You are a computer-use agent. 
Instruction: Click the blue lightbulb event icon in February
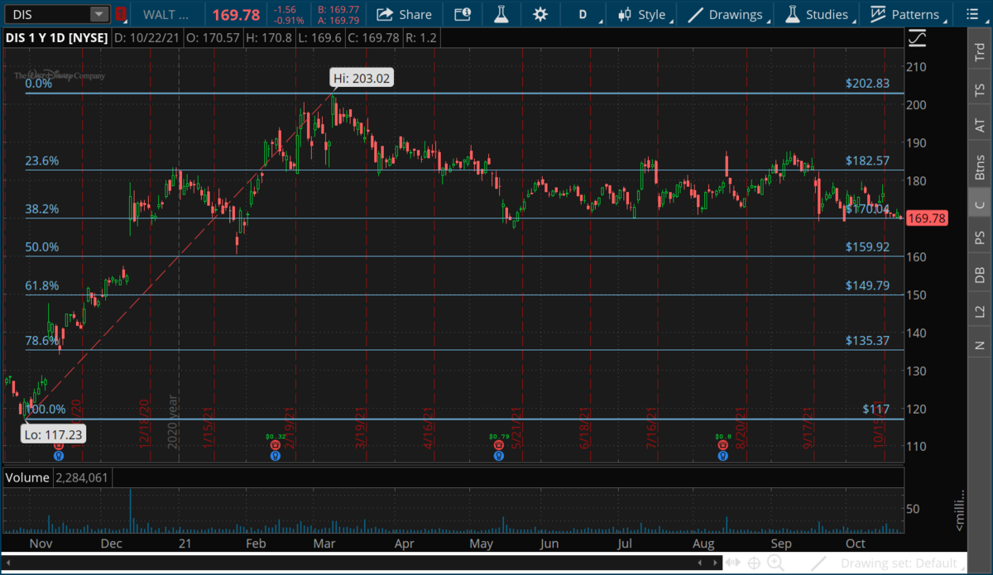pyautogui.click(x=275, y=455)
